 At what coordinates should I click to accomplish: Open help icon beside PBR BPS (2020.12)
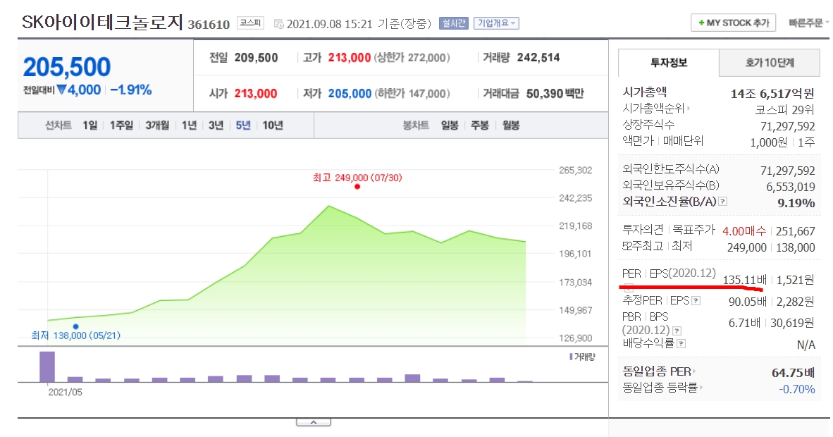677,331
